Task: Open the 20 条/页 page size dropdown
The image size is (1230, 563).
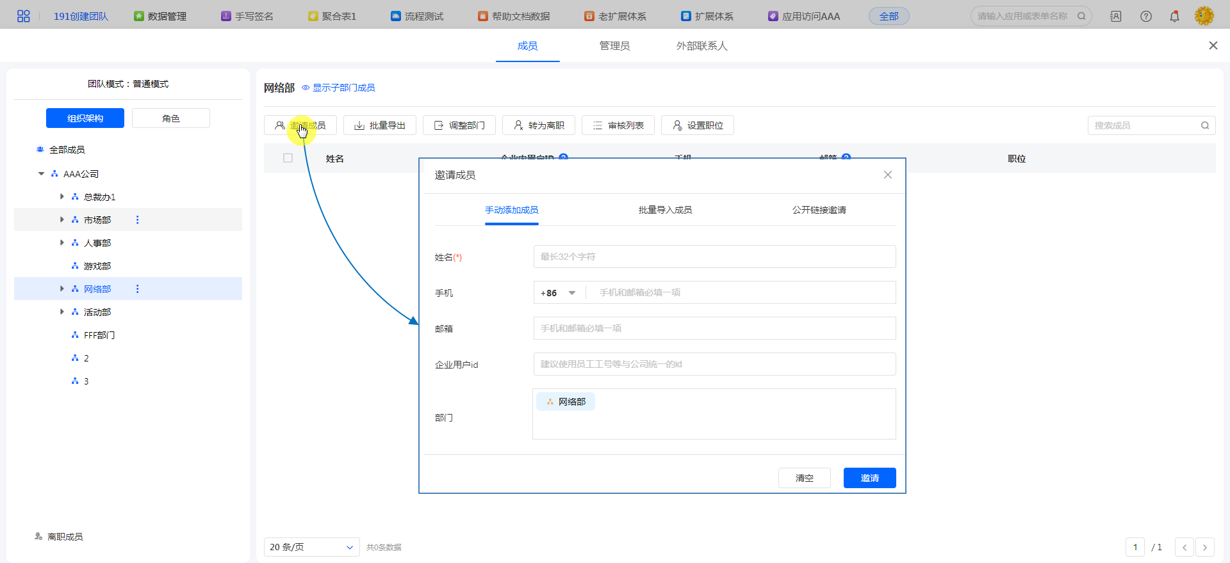Action: [311, 547]
